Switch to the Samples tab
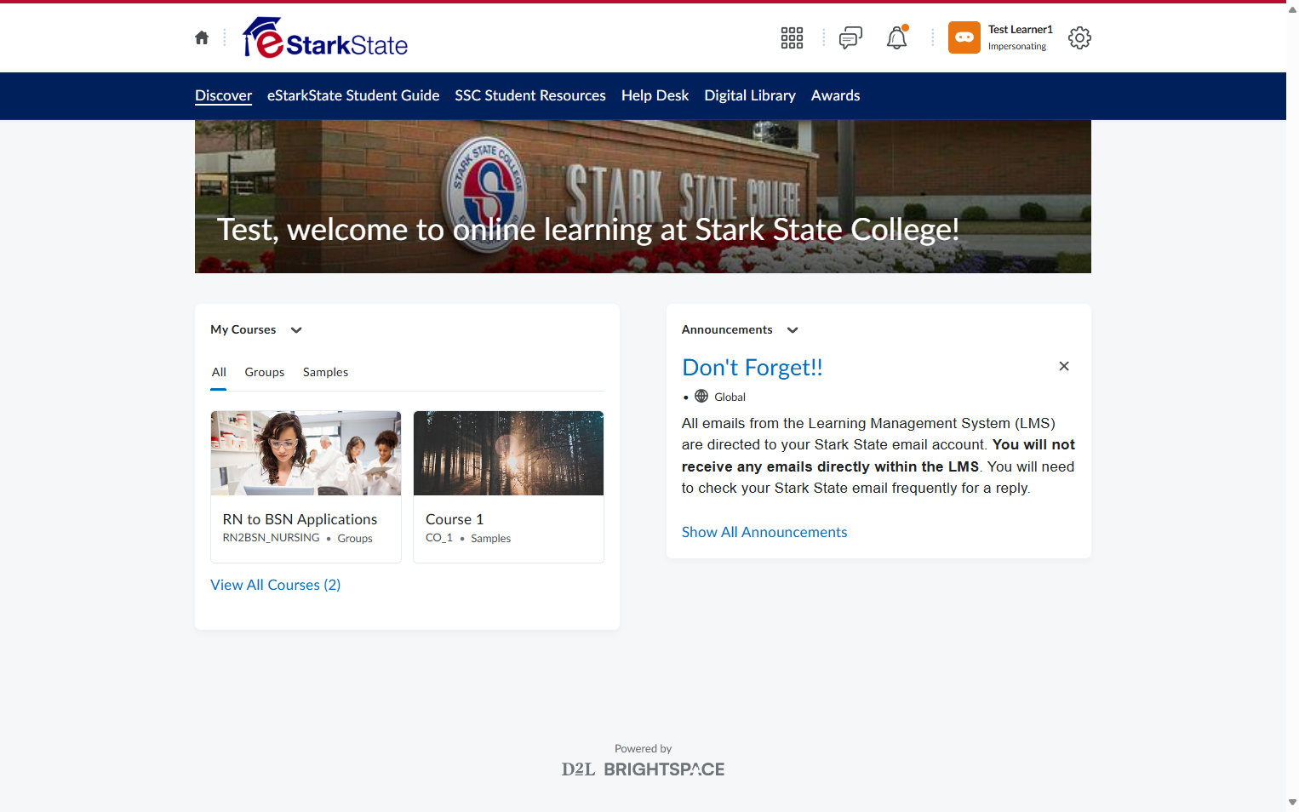Screen dimensions: 1299x812 tap(325, 372)
